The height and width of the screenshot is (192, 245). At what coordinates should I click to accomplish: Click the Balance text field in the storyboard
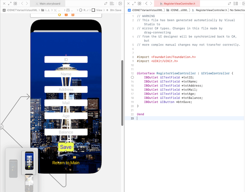point(66,132)
